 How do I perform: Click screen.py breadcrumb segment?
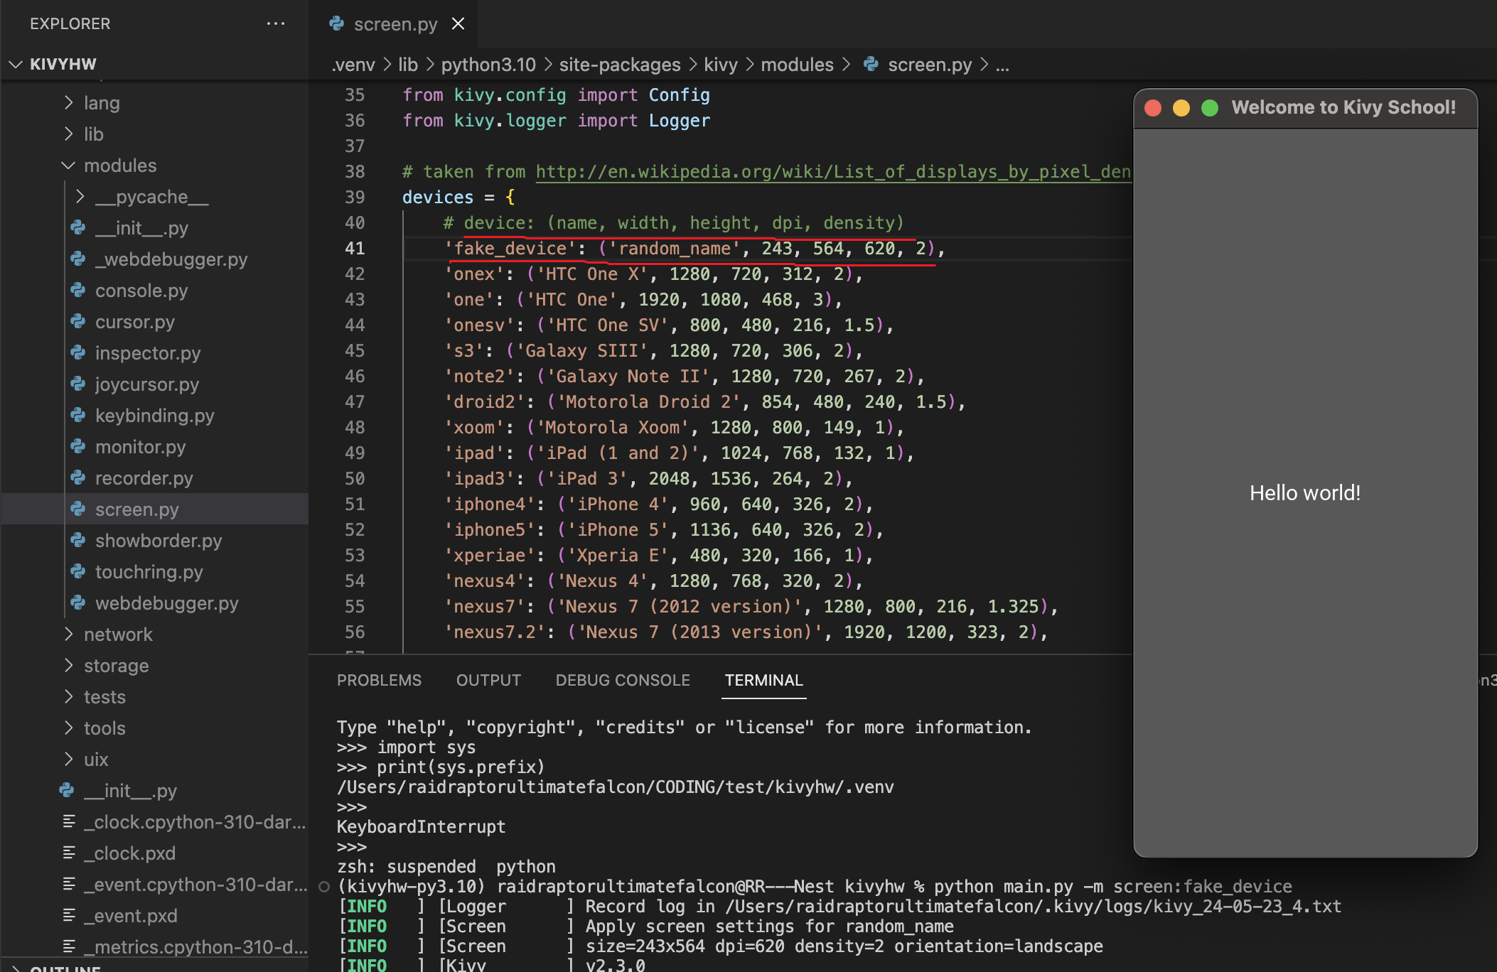coord(930,65)
